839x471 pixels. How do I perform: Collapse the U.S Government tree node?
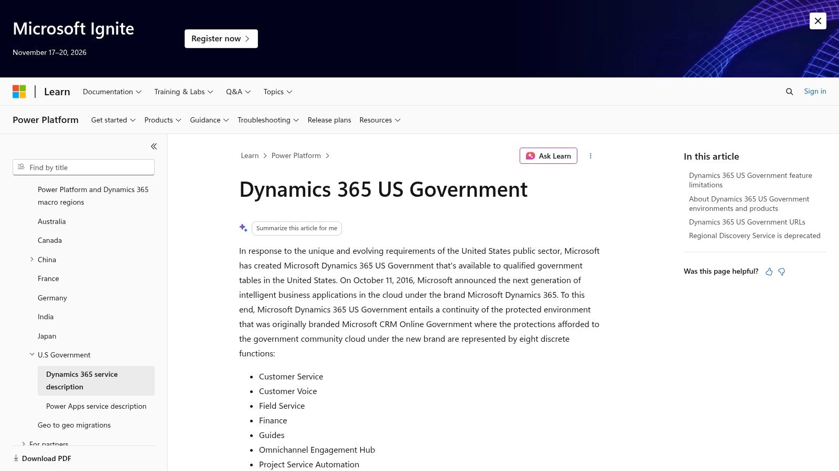click(x=32, y=355)
